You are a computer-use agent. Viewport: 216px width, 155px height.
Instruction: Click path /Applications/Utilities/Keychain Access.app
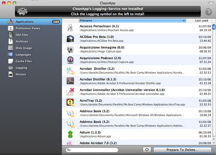pos(107,30)
